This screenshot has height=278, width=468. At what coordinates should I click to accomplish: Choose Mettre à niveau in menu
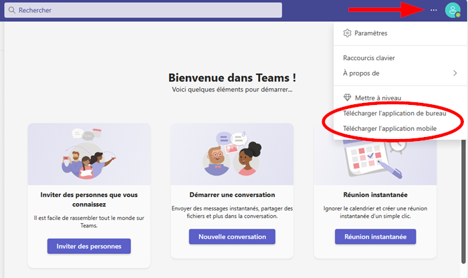pyautogui.click(x=400, y=98)
